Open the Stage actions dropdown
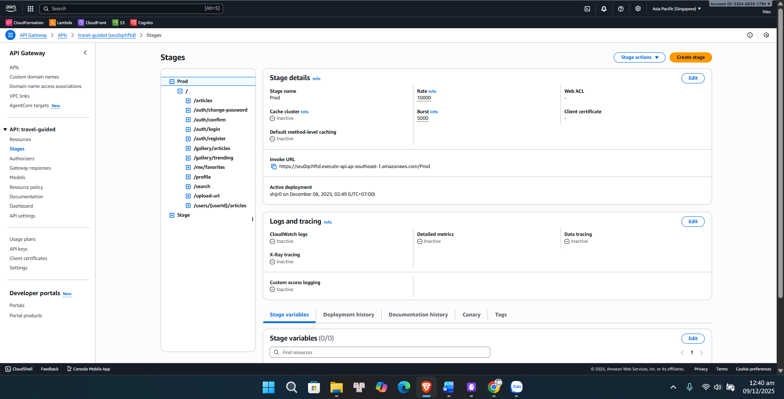 [x=639, y=57]
